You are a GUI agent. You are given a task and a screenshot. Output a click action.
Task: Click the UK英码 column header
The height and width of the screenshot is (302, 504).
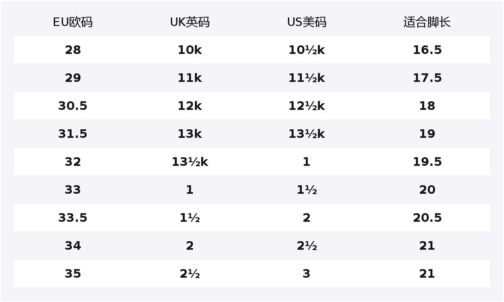point(190,22)
